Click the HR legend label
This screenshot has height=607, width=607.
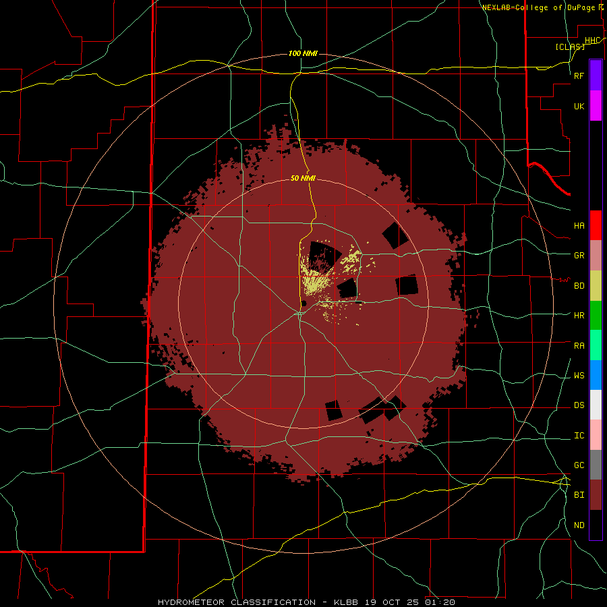click(579, 316)
